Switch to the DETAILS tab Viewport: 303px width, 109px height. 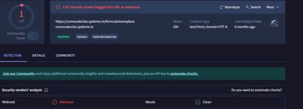coord(39,55)
